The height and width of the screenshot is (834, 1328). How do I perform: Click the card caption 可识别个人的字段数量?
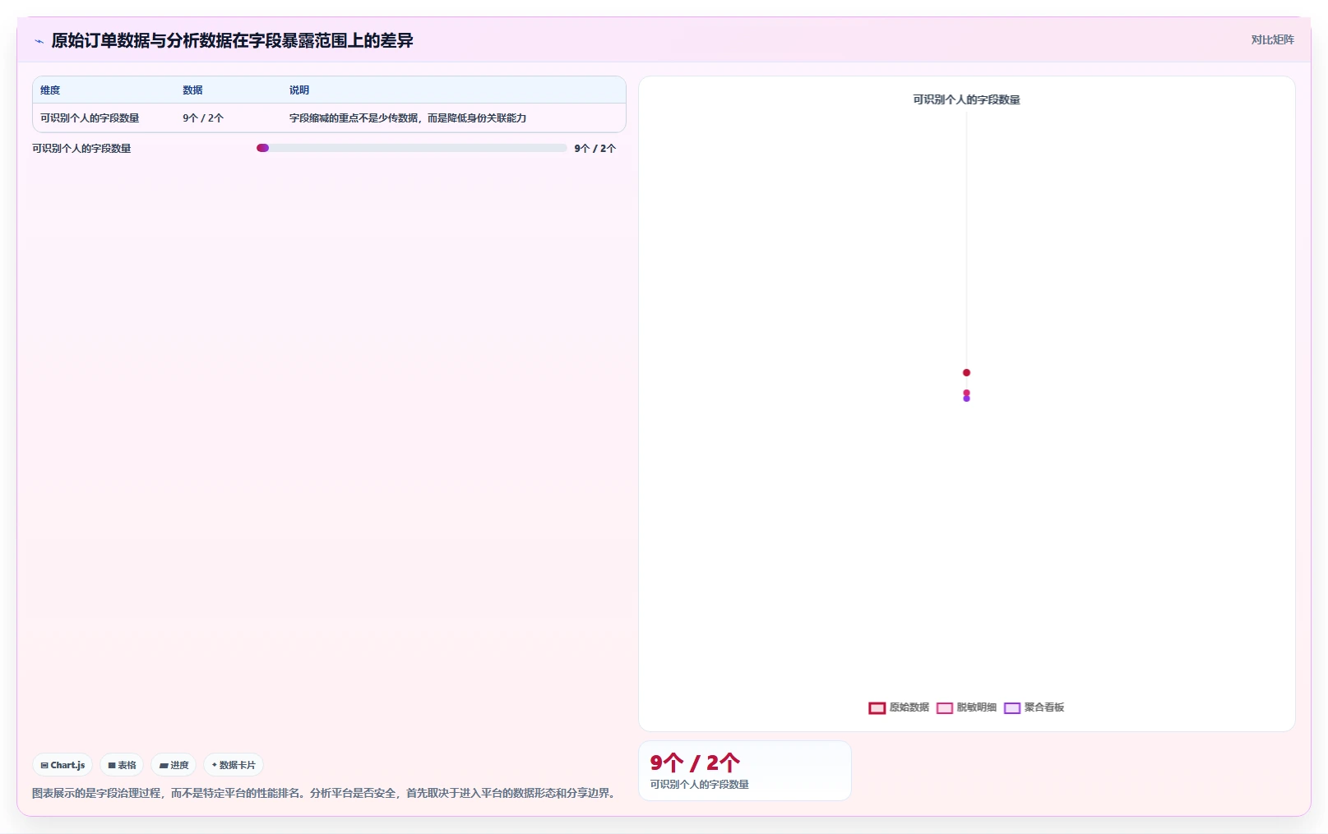pyautogui.click(x=699, y=785)
